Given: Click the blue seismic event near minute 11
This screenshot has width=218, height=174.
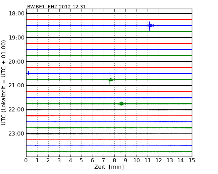Looking at the screenshot, I should click(x=150, y=26).
